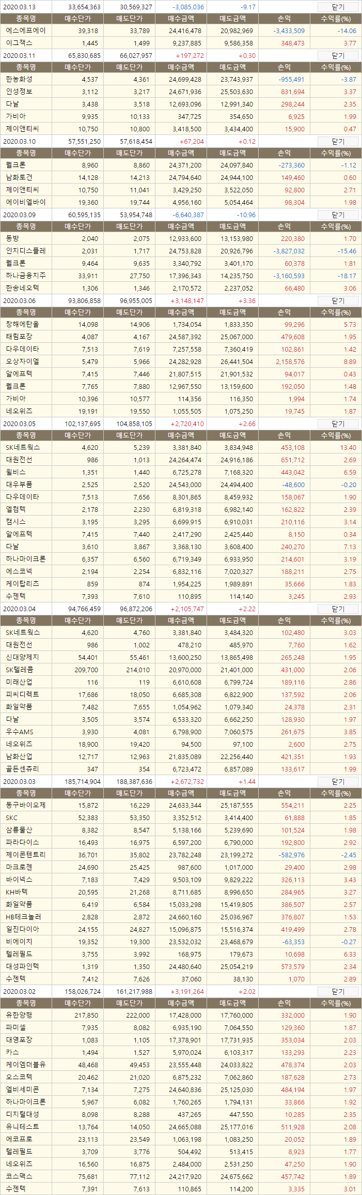The width and height of the screenshot is (362, 1195).
Task: Click stock name 파미셀
Action: click(15, 1027)
